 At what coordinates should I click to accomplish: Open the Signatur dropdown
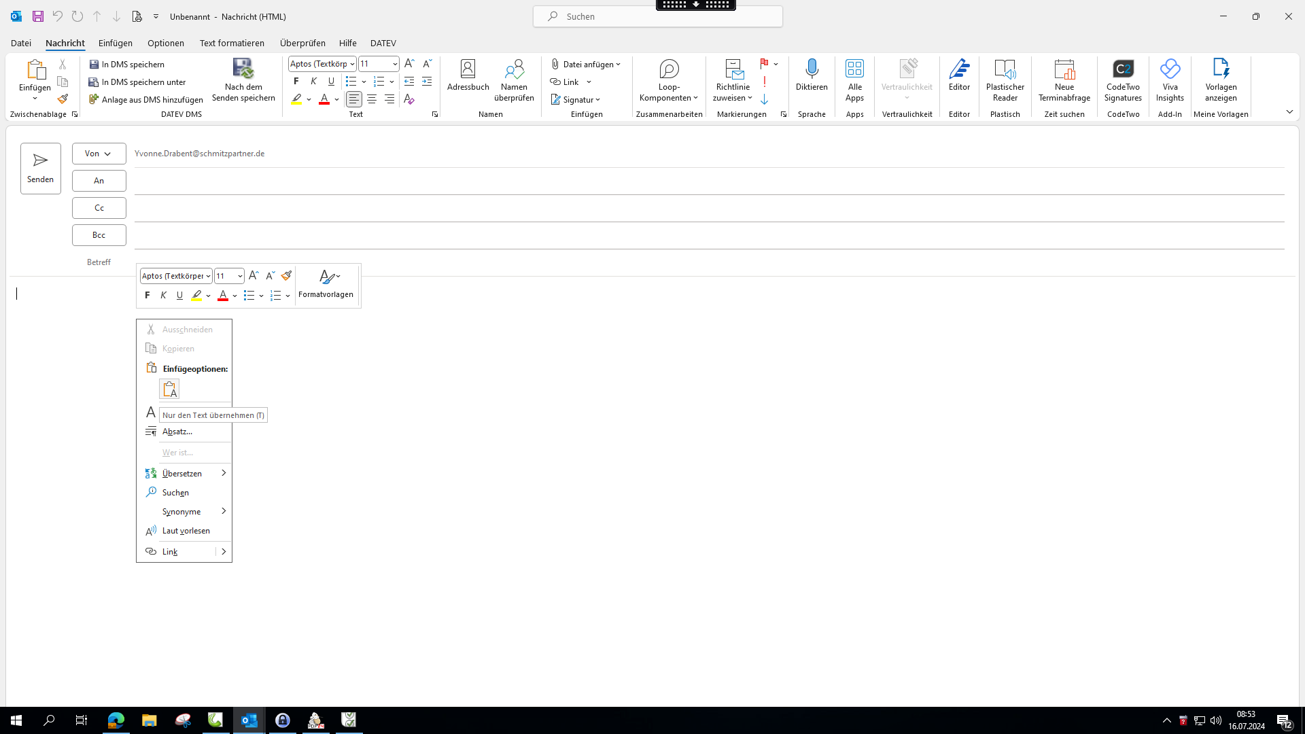[x=576, y=100]
